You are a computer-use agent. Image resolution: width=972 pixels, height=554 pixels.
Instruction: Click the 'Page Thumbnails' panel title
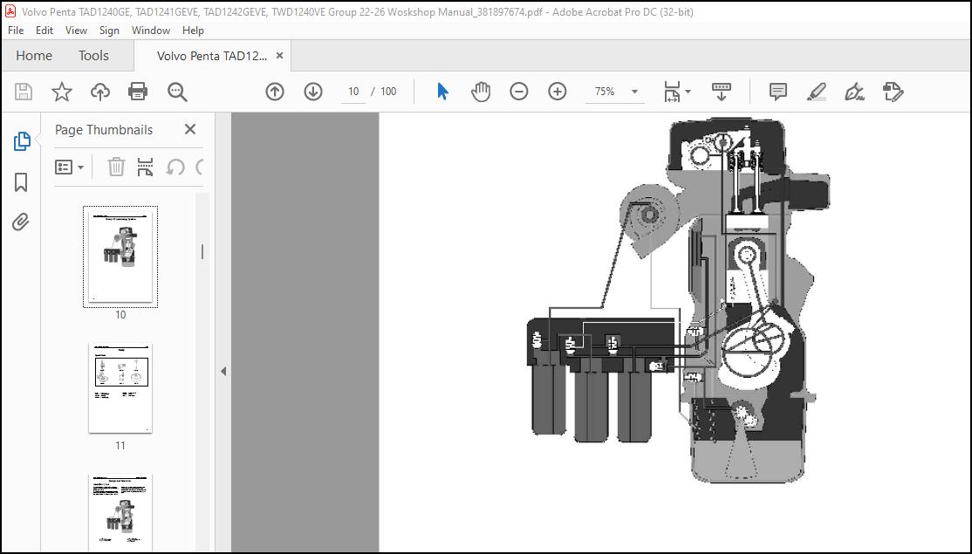pos(104,129)
